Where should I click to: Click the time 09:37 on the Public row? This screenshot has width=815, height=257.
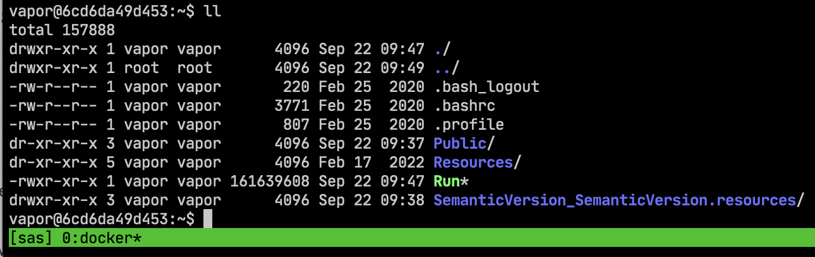coord(402,143)
